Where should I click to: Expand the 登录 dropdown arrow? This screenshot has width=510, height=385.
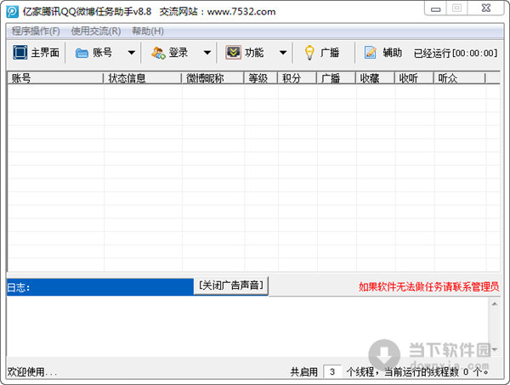click(x=207, y=53)
